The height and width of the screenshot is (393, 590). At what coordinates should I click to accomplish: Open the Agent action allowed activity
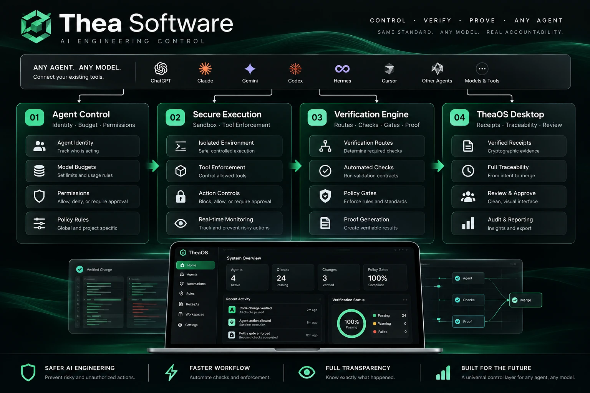tap(273, 322)
